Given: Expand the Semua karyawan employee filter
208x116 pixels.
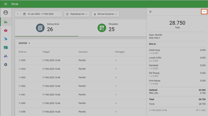Looking at the screenshot, I should (x=105, y=14).
